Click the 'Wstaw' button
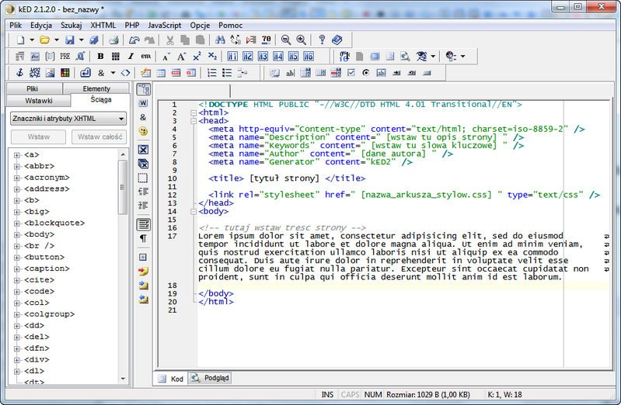Image resolution: width=621 pixels, height=405 pixels. pyautogui.click(x=37, y=137)
